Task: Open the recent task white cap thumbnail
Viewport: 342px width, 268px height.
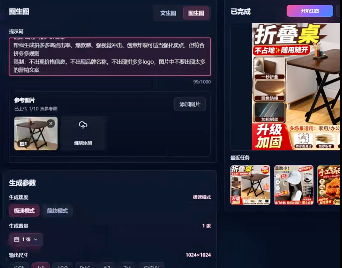Action: [294, 185]
